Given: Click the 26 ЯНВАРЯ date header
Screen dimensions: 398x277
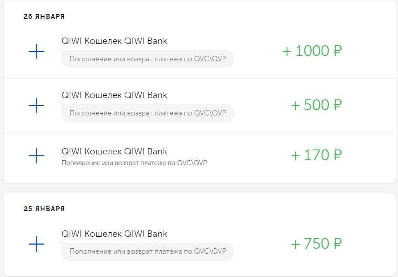Looking at the screenshot, I should click(x=44, y=17).
